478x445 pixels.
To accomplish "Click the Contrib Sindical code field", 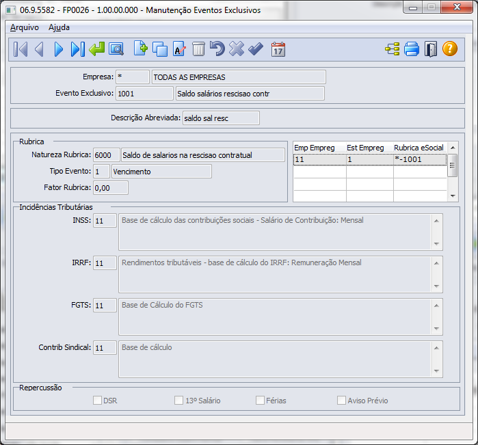I will [105, 348].
